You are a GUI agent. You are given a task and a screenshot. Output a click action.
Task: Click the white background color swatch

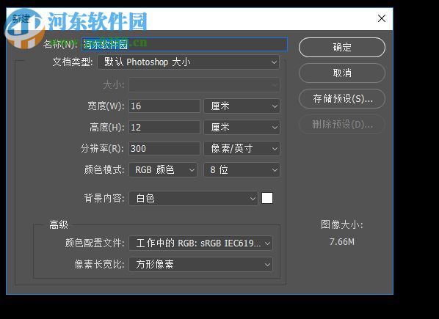pos(267,198)
